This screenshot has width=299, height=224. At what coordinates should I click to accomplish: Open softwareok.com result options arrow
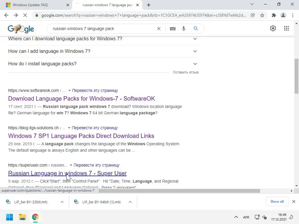pos(69,90)
